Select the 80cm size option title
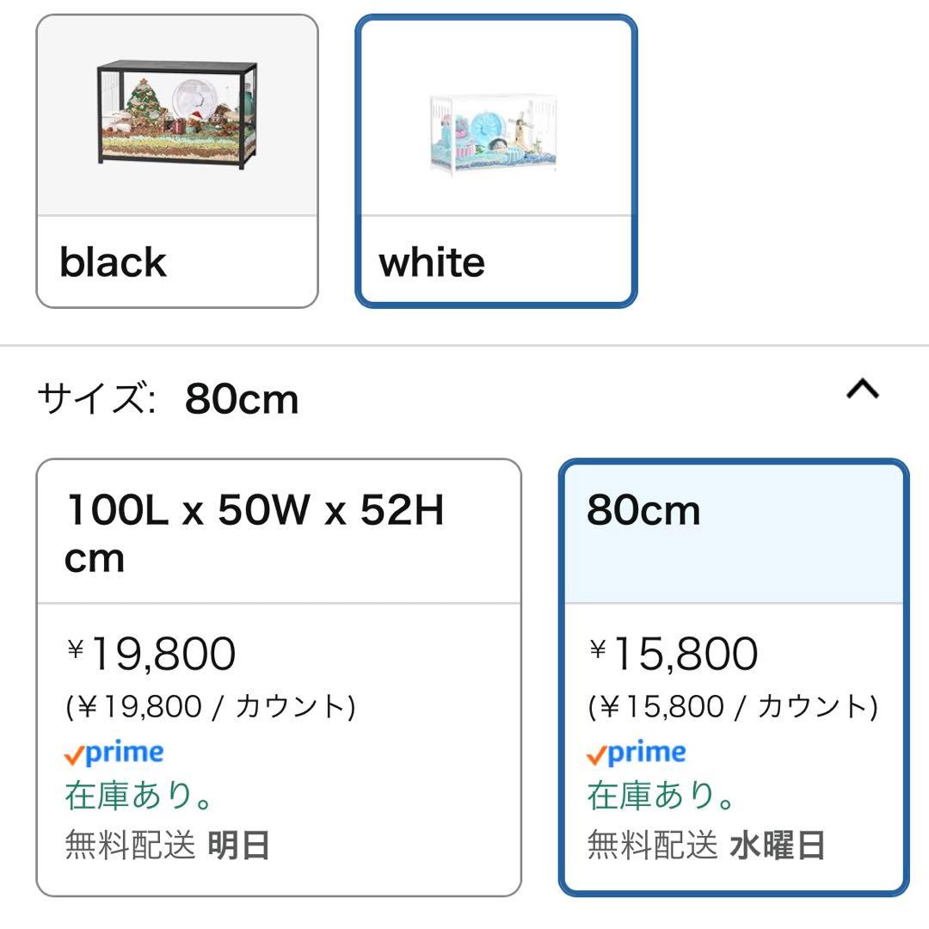Viewport: 929px width, 929px height. (643, 511)
